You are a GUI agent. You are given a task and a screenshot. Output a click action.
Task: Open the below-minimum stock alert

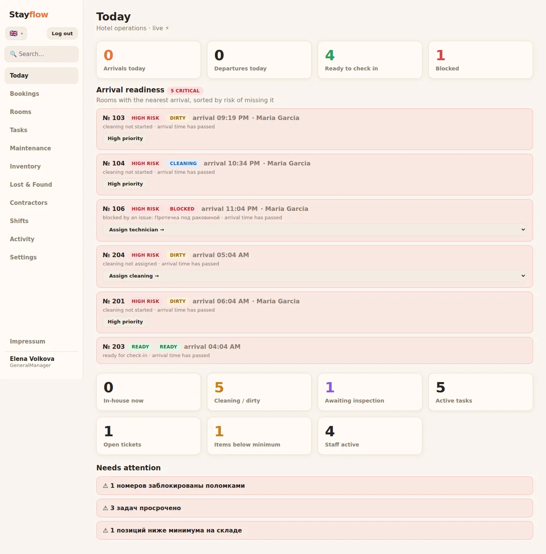314,530
